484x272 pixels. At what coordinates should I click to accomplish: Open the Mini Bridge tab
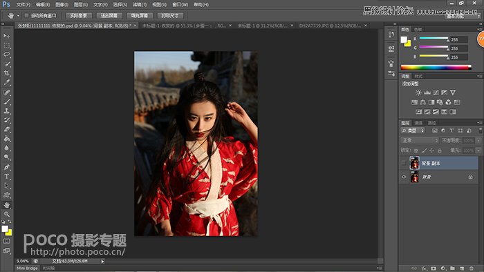click(27, 269)
